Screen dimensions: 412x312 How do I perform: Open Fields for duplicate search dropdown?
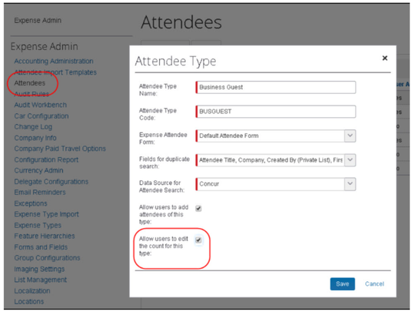350,160
